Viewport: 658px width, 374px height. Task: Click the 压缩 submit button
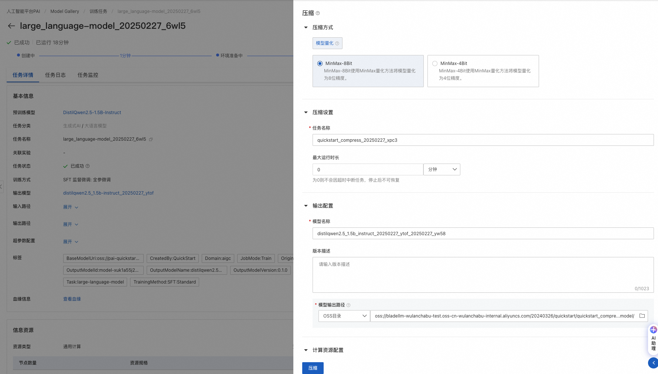(313, 368)
